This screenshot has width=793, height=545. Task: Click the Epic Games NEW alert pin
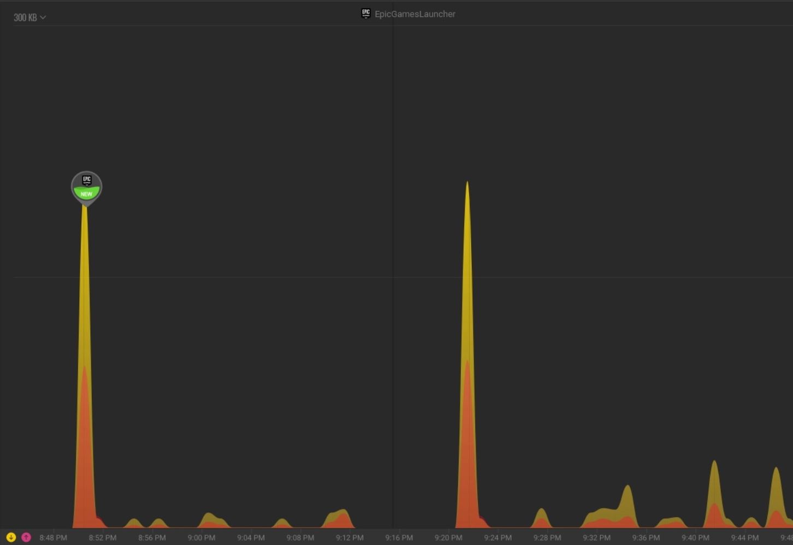[86, 187]
